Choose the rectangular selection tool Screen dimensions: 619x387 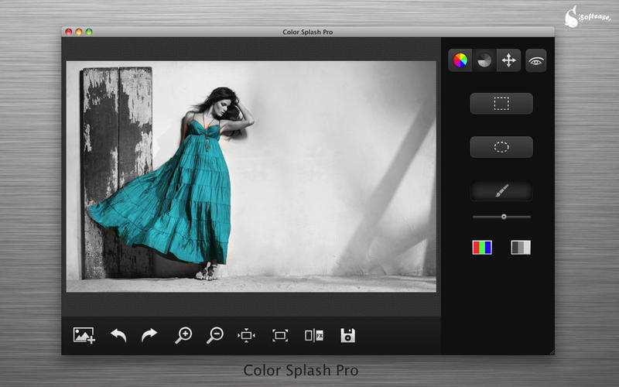501,103
